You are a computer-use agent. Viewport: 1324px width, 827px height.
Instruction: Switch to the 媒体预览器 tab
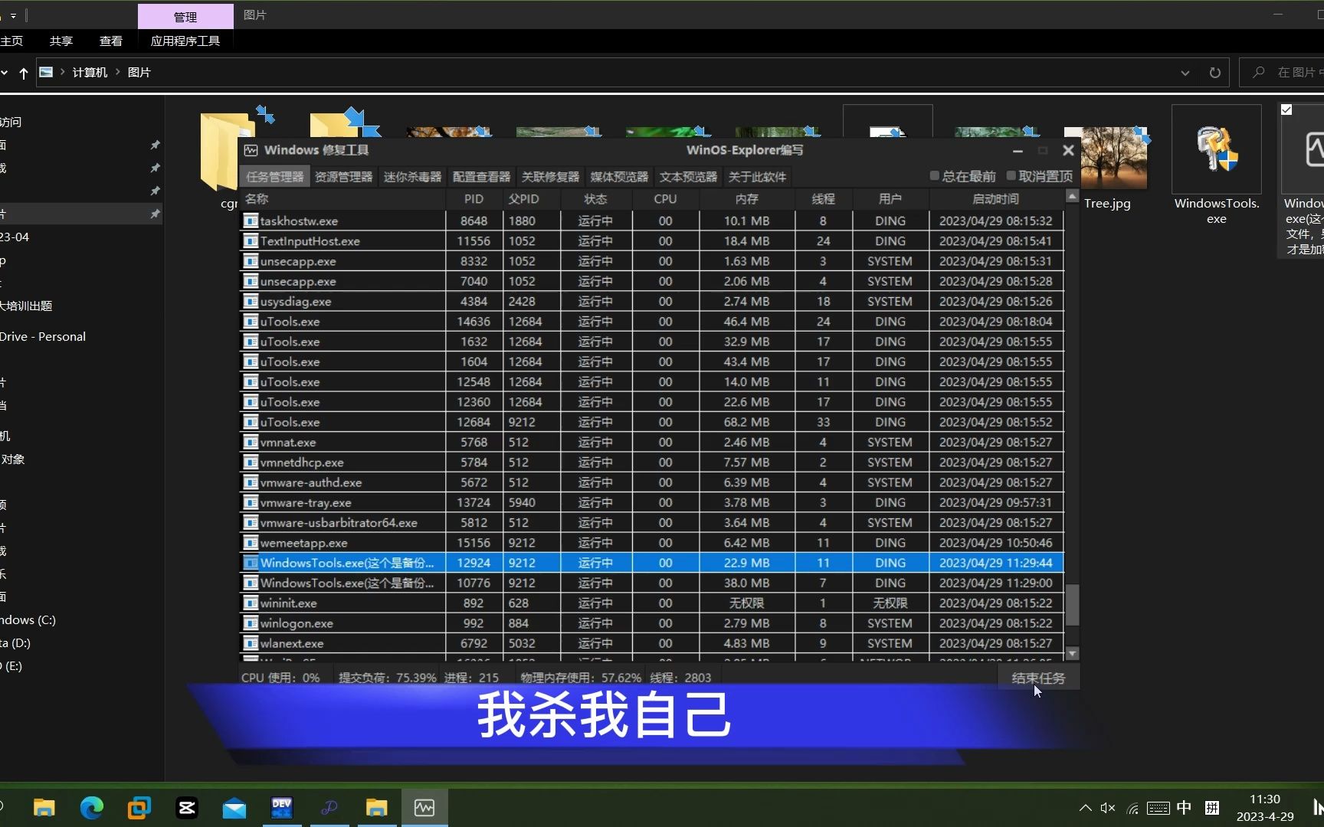point(619,177)
